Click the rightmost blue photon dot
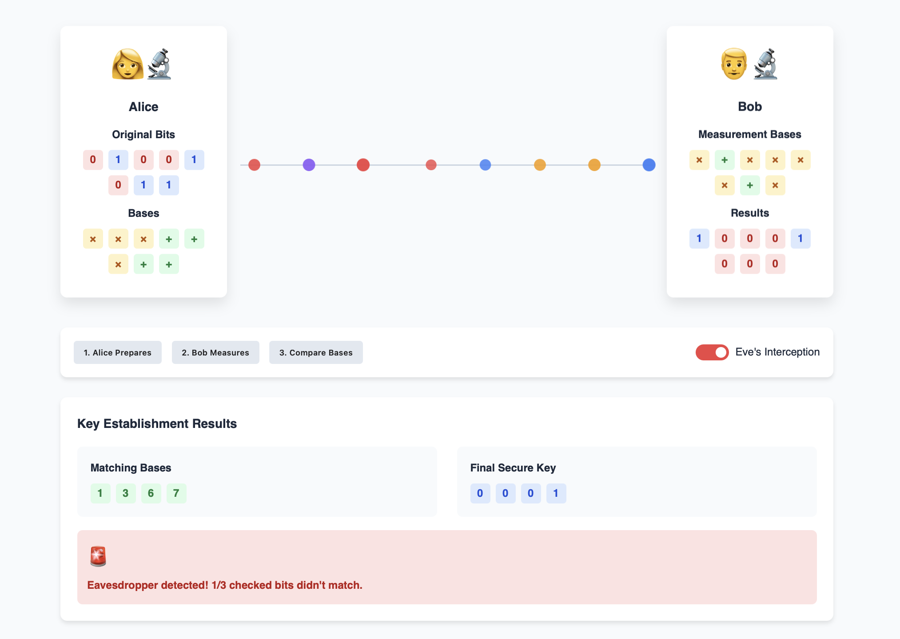 pos(649,165)
